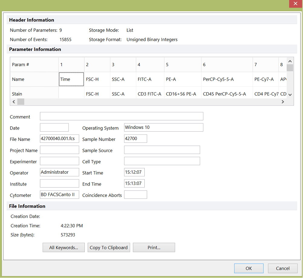Click into the Comment field

coord(122,116)
